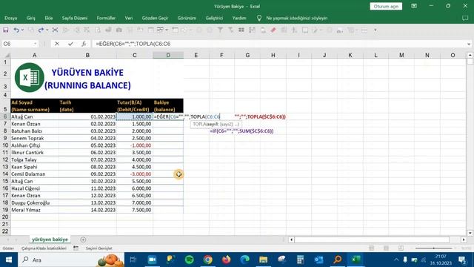Screen dimensions: 474x267
Task: Click the red eraser icon in toolbar
Action: [x=273, y=30]
